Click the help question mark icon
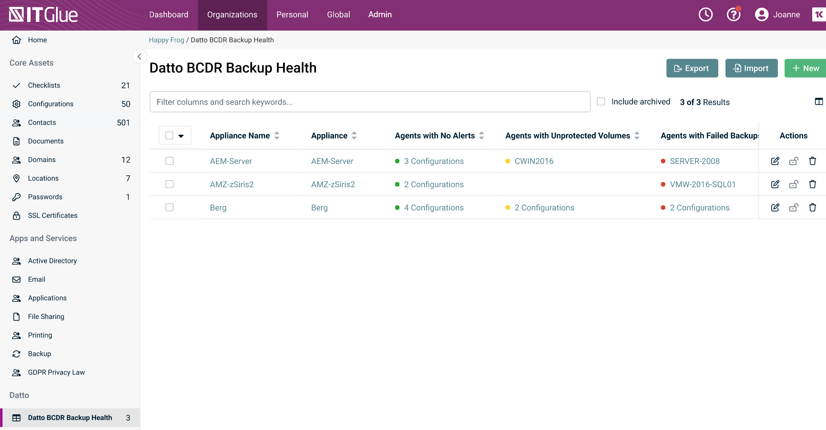 733,14
